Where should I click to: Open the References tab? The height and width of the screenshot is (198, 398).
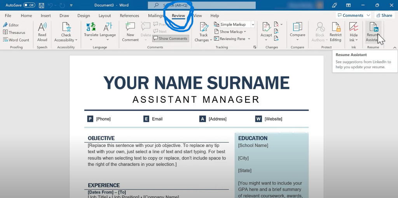129,16
